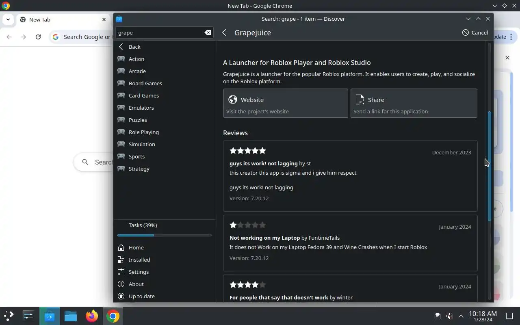This screenshot has width=520, height=325.
Task: Click the muted volume tray icon
Action: coord(449,316)
